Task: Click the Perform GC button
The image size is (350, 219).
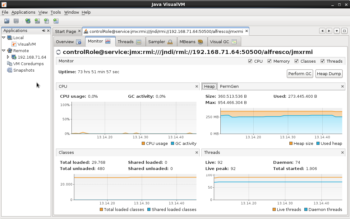Action: pyautogui.click(x=300, y=74)
